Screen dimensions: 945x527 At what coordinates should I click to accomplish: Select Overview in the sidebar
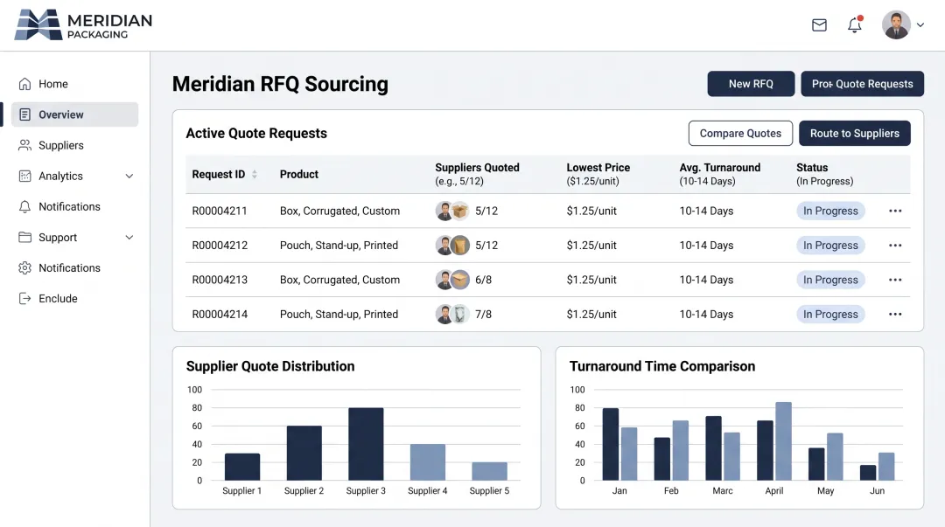[74, 114]
